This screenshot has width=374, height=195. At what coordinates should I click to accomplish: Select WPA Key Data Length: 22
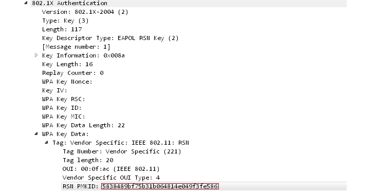(83, 125)
